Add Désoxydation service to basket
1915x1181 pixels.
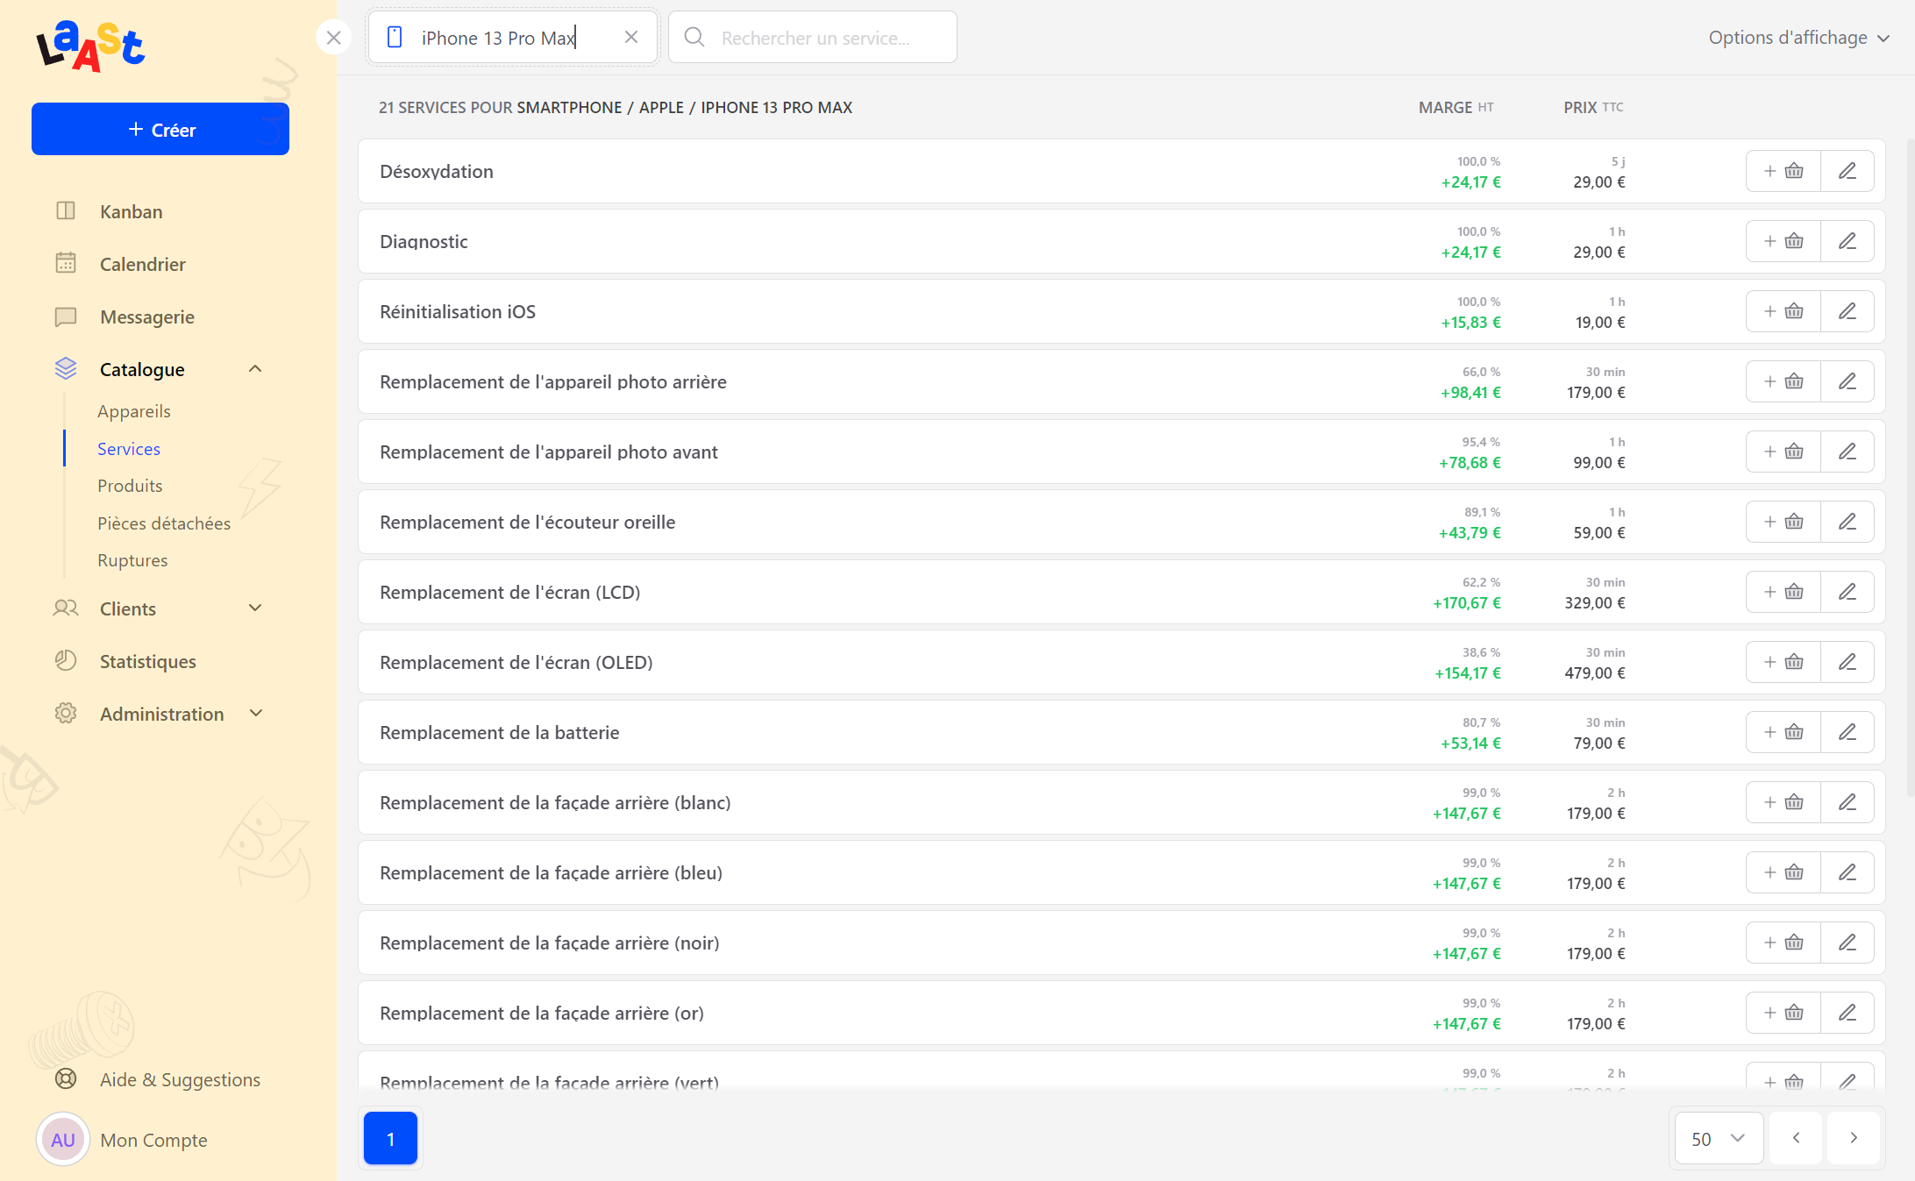[1783, 171]
